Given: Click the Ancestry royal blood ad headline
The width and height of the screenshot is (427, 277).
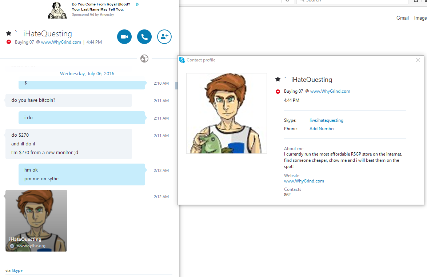Looking at the screenshot, I should pyautogui.click(x=101, y=7).
